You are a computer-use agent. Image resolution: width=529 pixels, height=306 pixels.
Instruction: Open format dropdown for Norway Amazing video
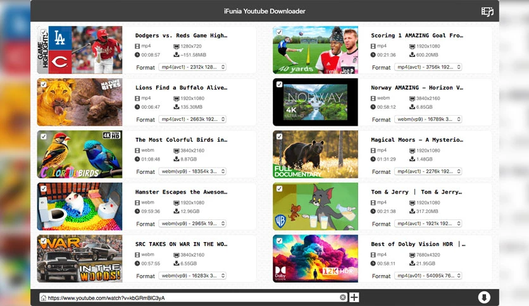[x=428, y=119]
